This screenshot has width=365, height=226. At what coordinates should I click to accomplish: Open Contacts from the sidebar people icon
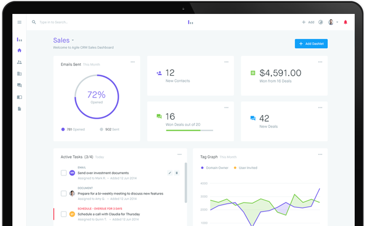[20, 62]
